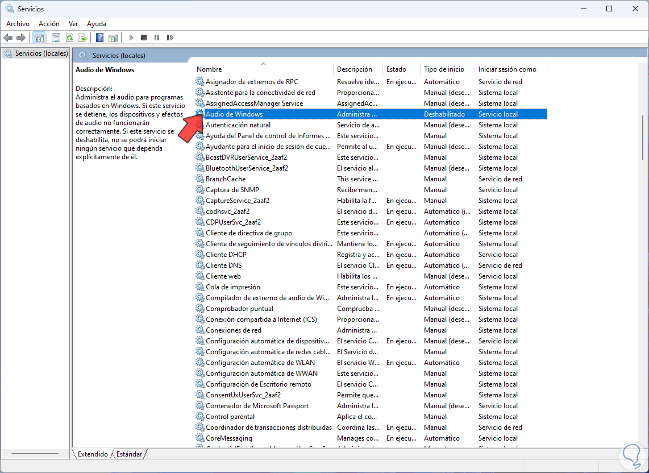Click Deshabilitado in the Audio de Windows row
Viewport: 649px width, 473px height.
[444, 114]
